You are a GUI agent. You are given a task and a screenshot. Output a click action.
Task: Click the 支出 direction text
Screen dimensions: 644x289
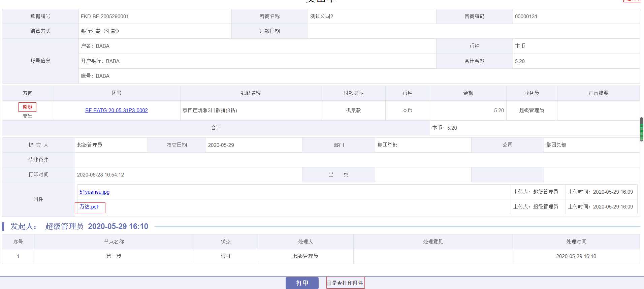28,116
